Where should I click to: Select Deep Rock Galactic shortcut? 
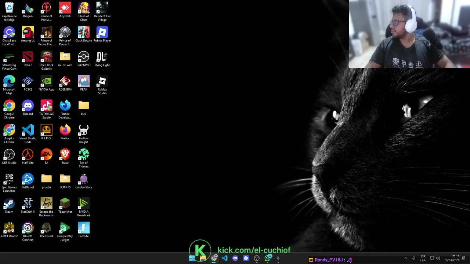click(x=46, y=60)
